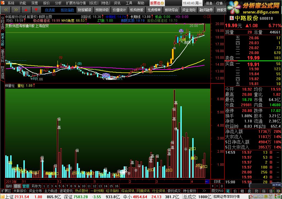Click the 行情 button in the top bar
This screenshot has width=282, height=199.
219,3
